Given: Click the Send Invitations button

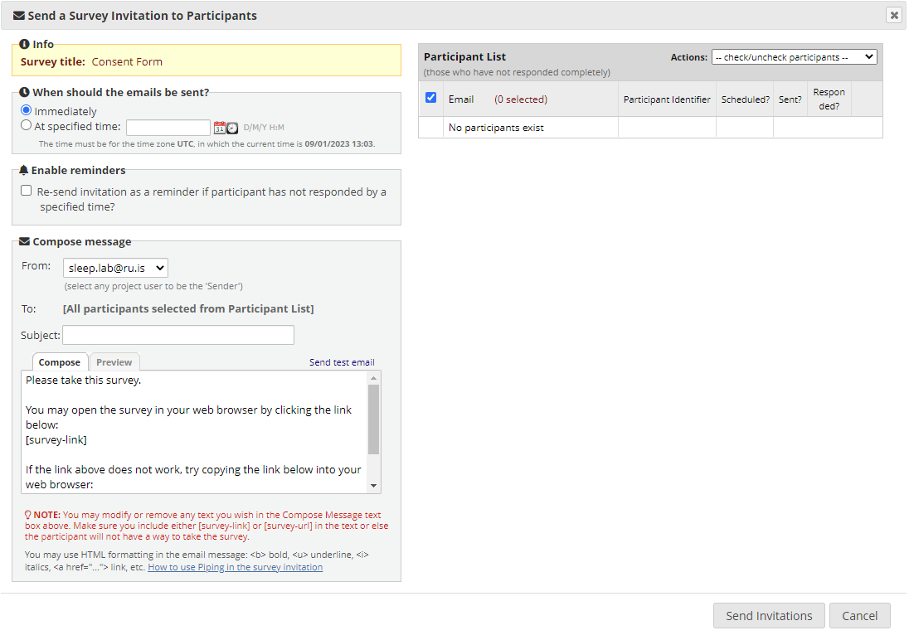Looking at the screenshot, I should [x=769, y=616].
